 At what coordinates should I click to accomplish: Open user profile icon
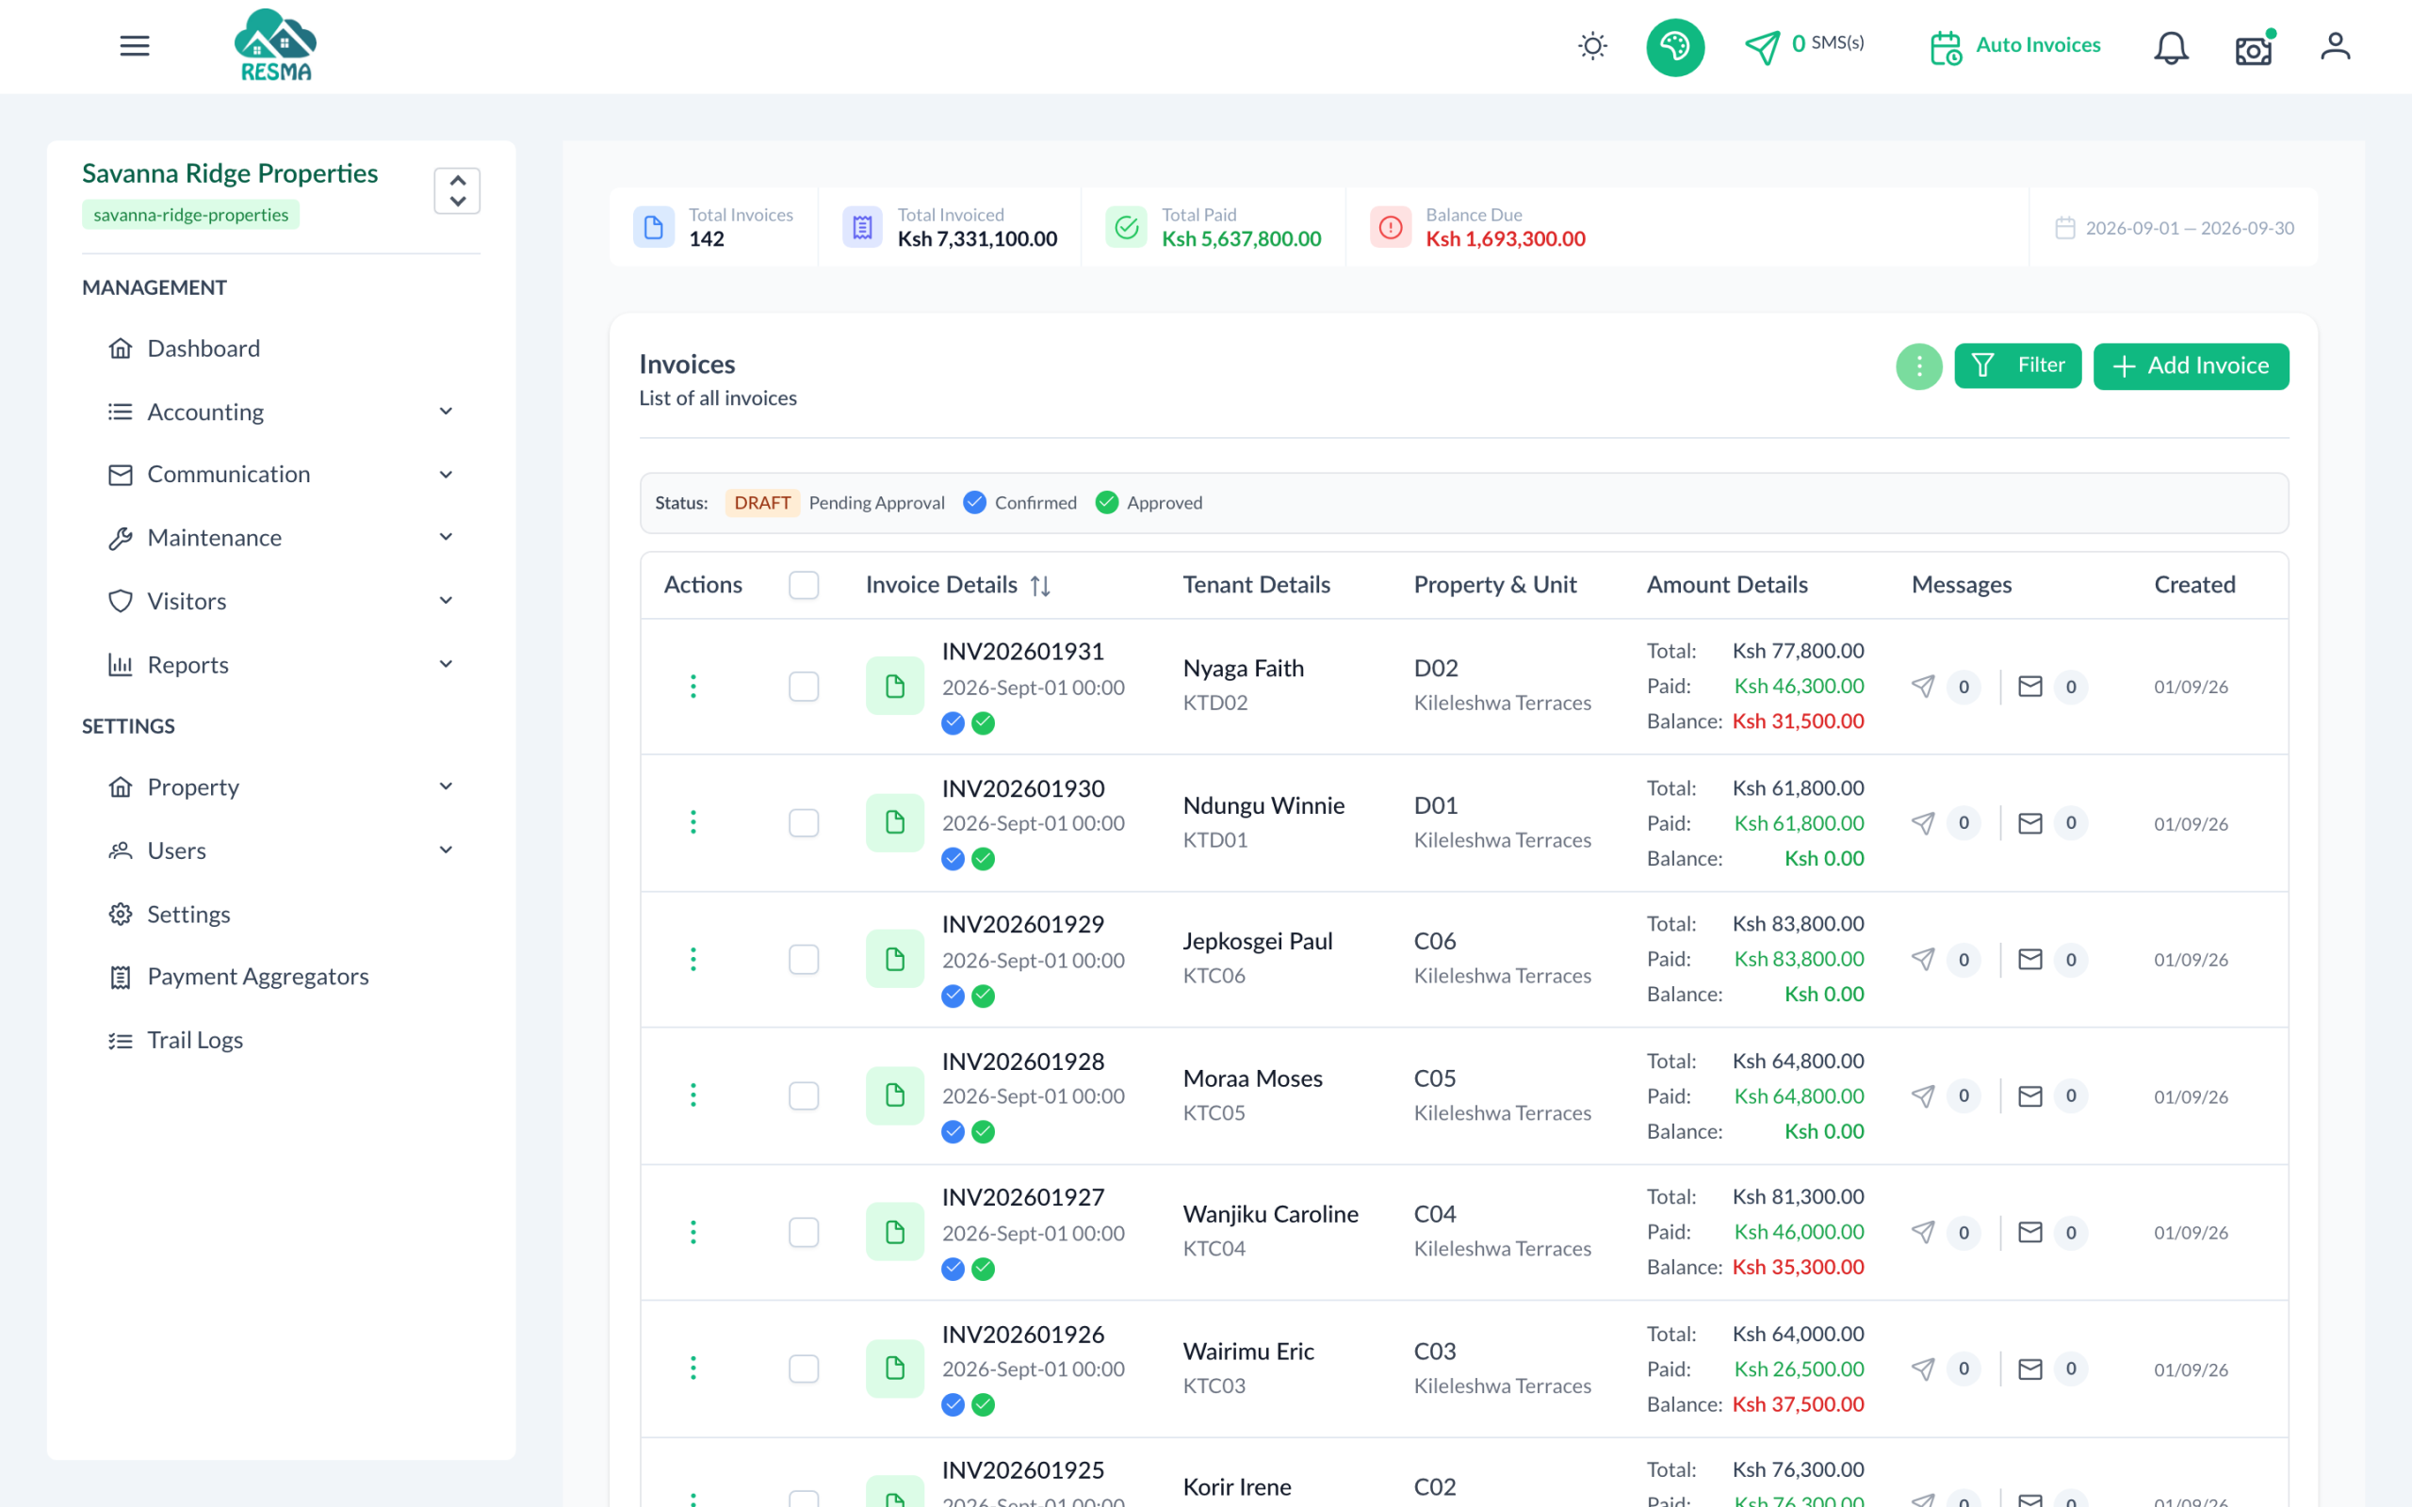pos(2336,46)
